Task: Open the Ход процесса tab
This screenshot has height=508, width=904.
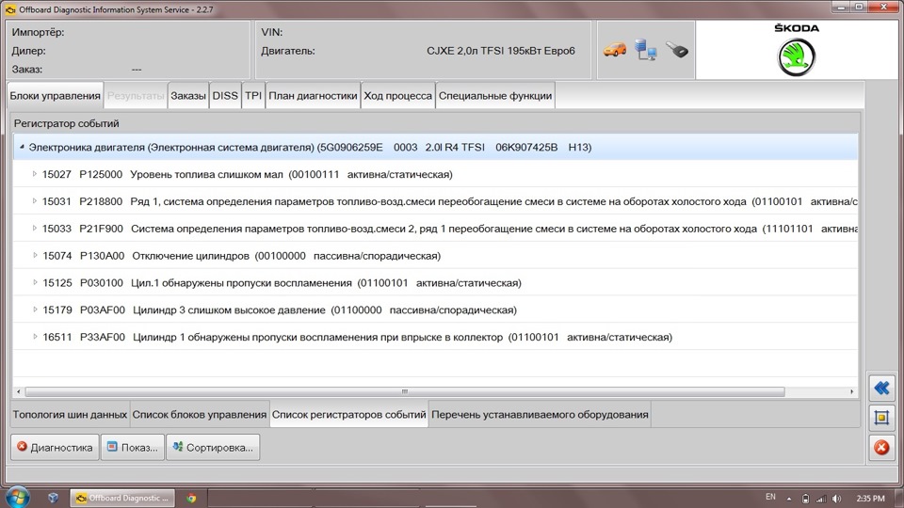Action: [x=397, y=96]
